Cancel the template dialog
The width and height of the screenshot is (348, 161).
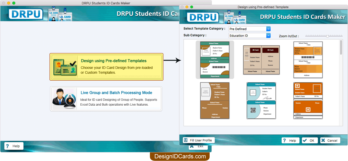coord(330,140)
